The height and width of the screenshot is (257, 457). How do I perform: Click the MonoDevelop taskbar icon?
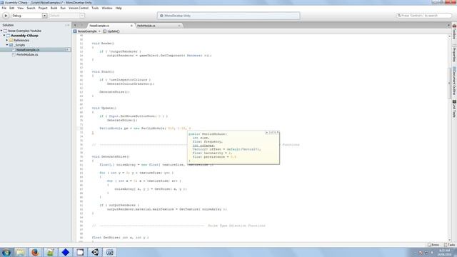click(110, 252)
